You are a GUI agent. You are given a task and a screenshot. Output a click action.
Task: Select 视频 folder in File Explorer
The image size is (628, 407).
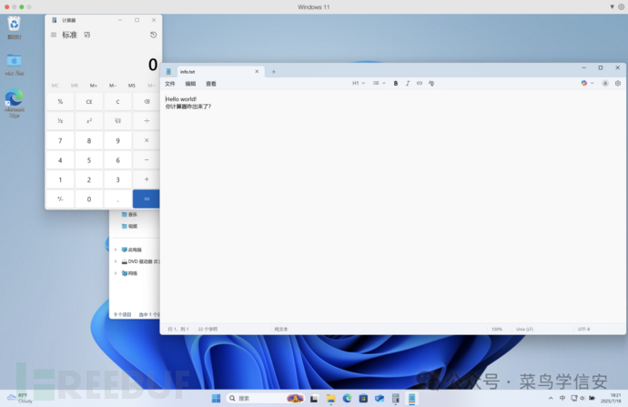click(x=129, y=226)
